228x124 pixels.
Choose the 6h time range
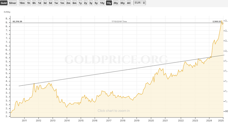[x=34, y=3]
